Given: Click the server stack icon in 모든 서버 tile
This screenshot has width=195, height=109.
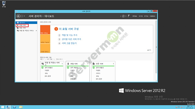Looking at the screenshot, I should pyautogui.click(x=94, y=64).
